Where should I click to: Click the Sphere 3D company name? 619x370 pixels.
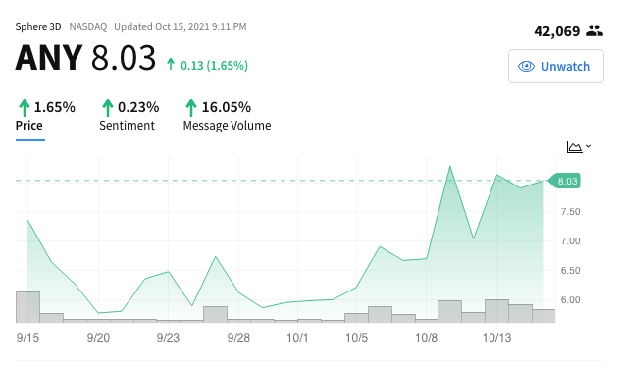38,26
